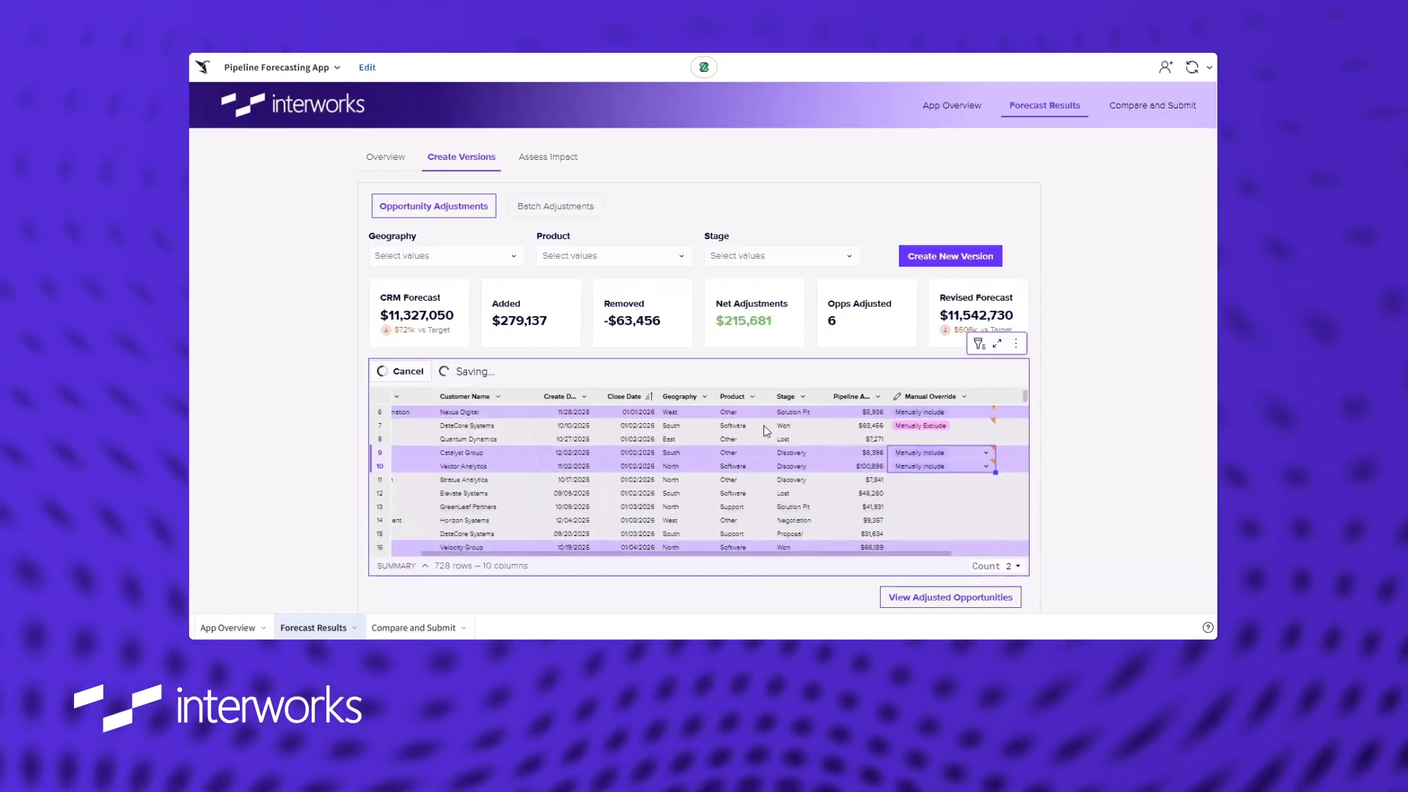Click the $100,896 pipeline amount cell

869,466
